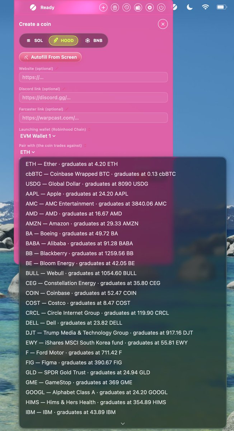This screenshot has height=431, width=234.
Task: Click the battery icon in menu bar
Action: (222, 7)
